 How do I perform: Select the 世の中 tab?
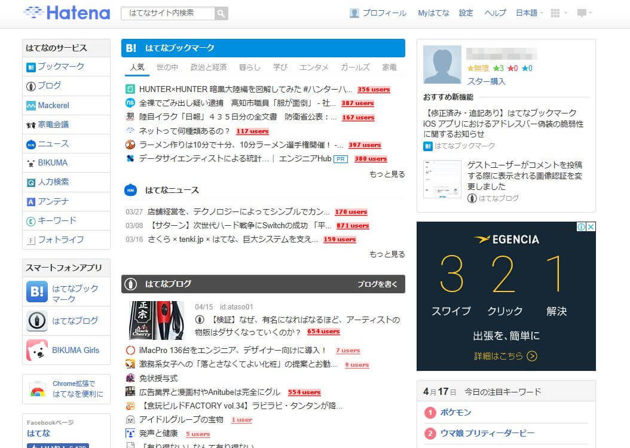(x=167, y=67)
